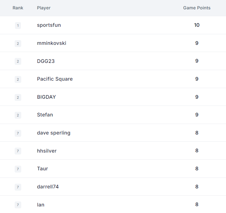Select darrell74 in the leaderboard
Screen dimensions: 226x213
48,187
